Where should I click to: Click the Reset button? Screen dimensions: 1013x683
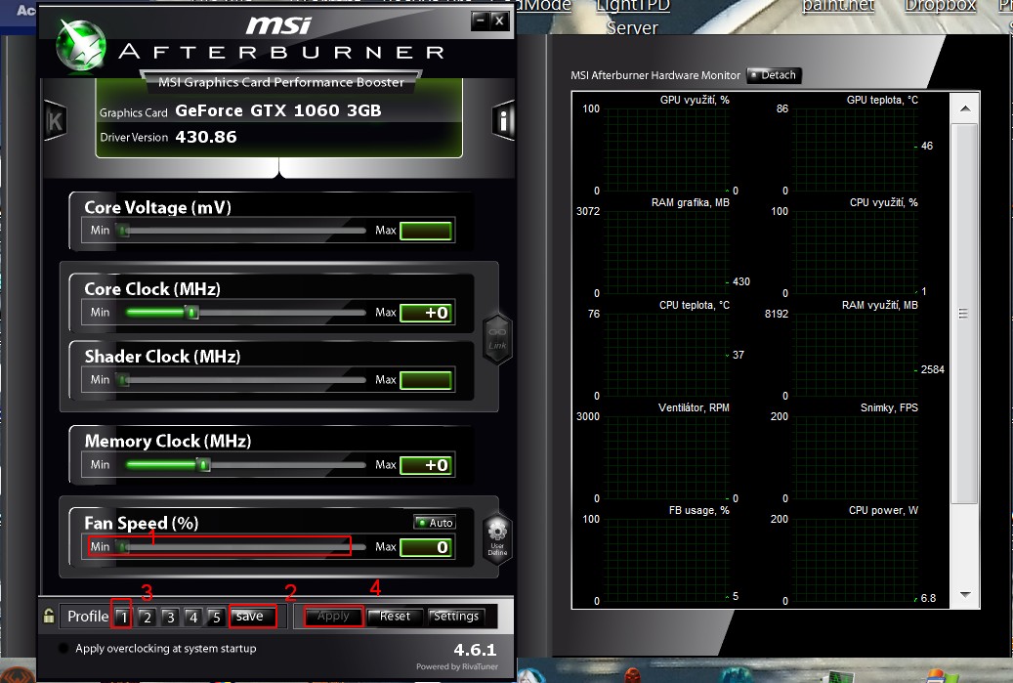coord(395,617)
